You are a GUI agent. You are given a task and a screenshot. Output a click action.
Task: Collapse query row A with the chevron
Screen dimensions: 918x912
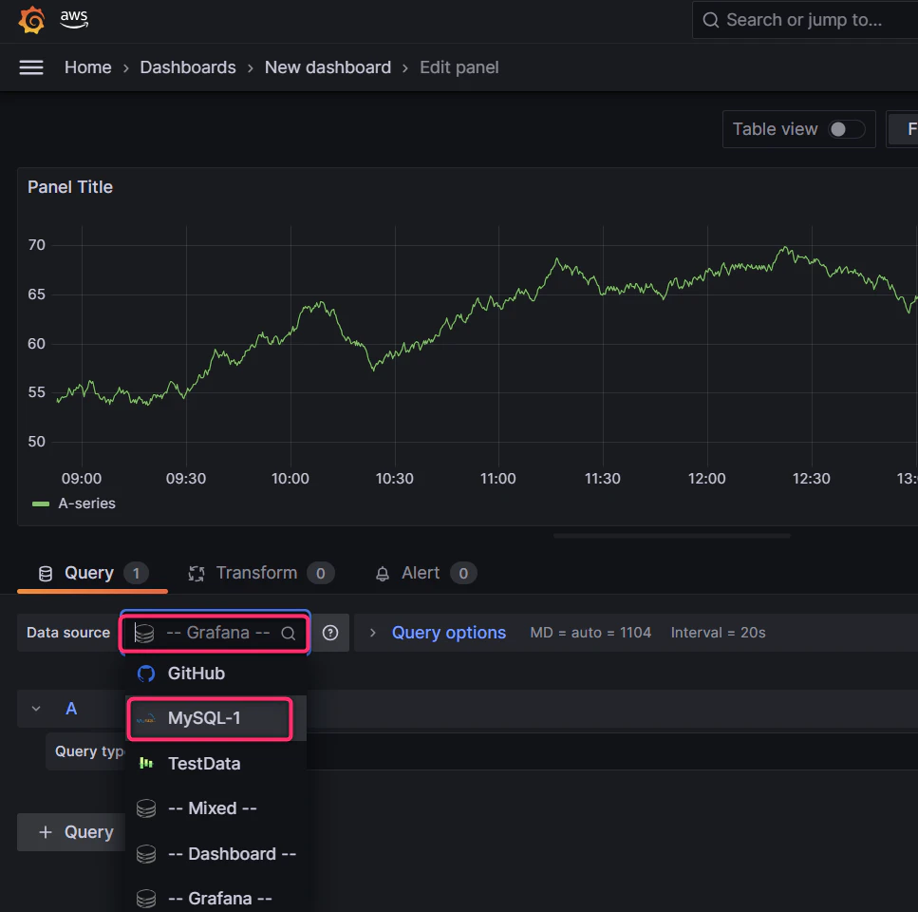click(36, 709)
